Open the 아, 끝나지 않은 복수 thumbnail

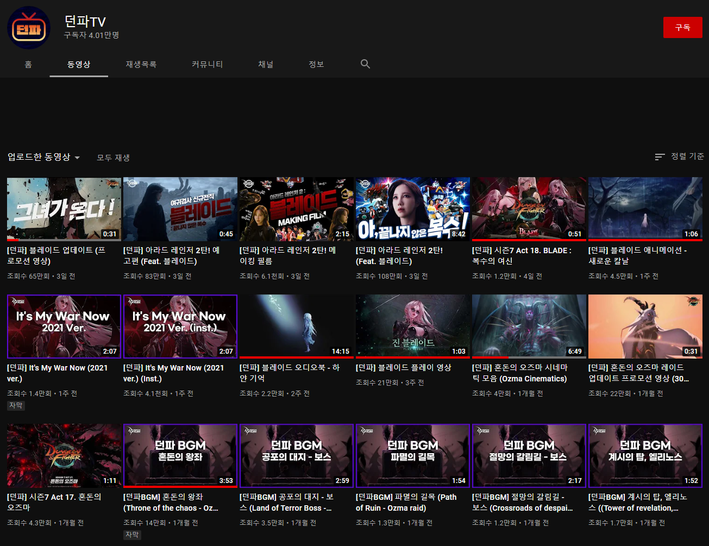tap(413, 209)
